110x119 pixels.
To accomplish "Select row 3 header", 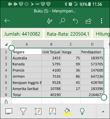I will (x=6, y=64).
